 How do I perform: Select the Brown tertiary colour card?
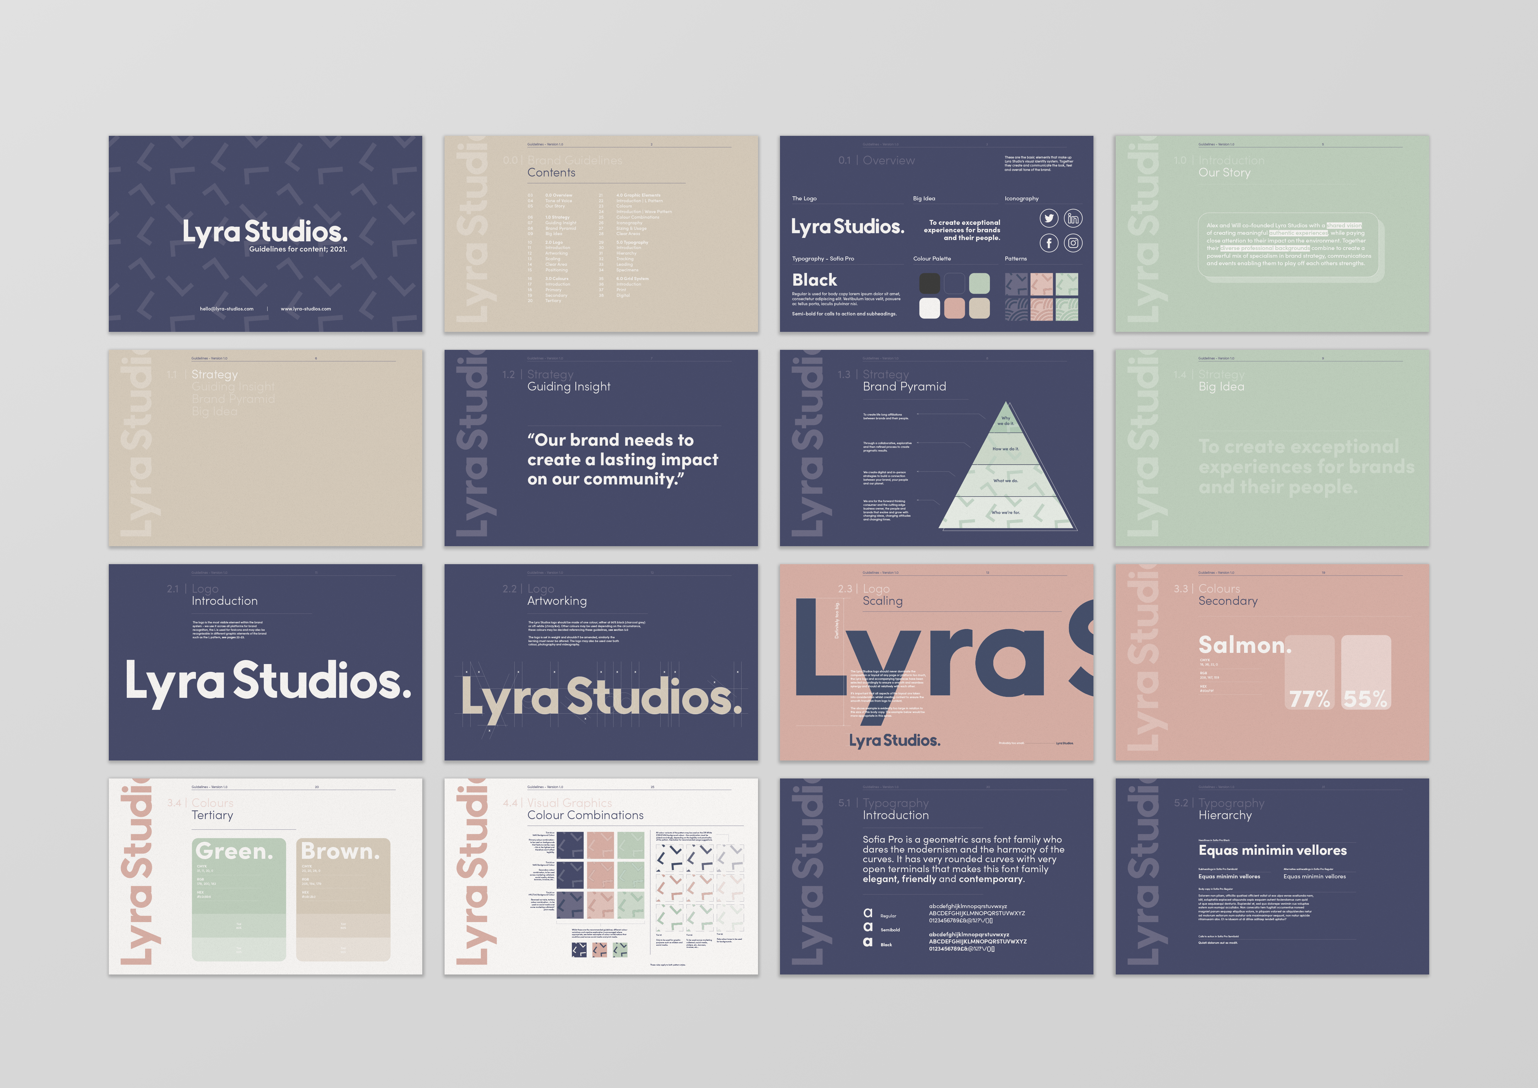(x=344, y=899)
